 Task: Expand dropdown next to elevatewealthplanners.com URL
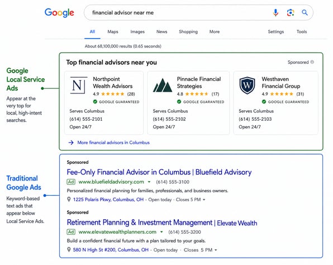point(161,232)
